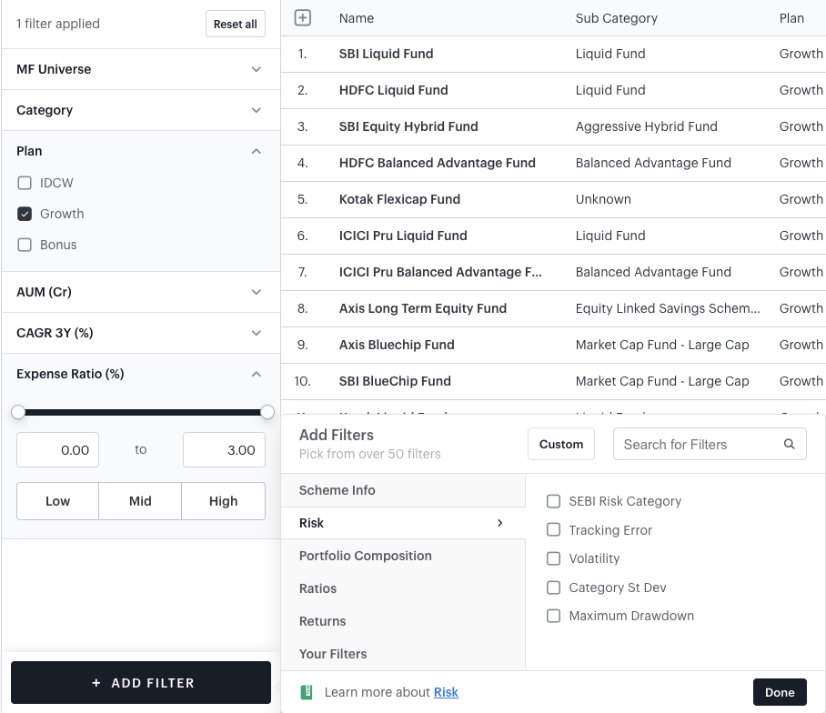The height and width of the screenshot is (713, 826).
Task: Collapse the Expense Ratio (%) section
Action: coord(141,374)
